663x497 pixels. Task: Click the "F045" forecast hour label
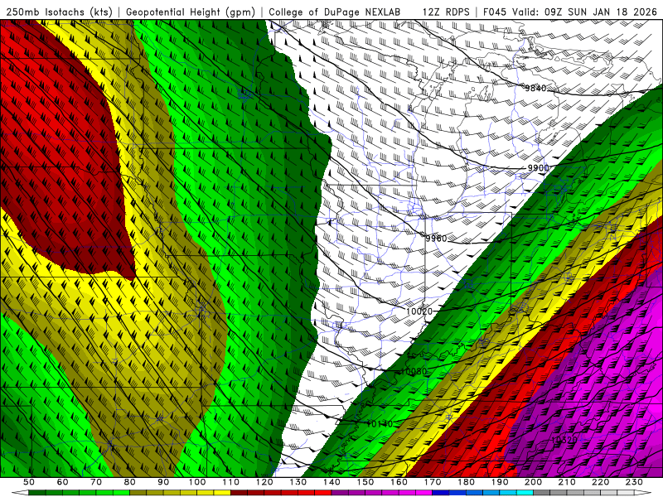(x=495, y=12)
